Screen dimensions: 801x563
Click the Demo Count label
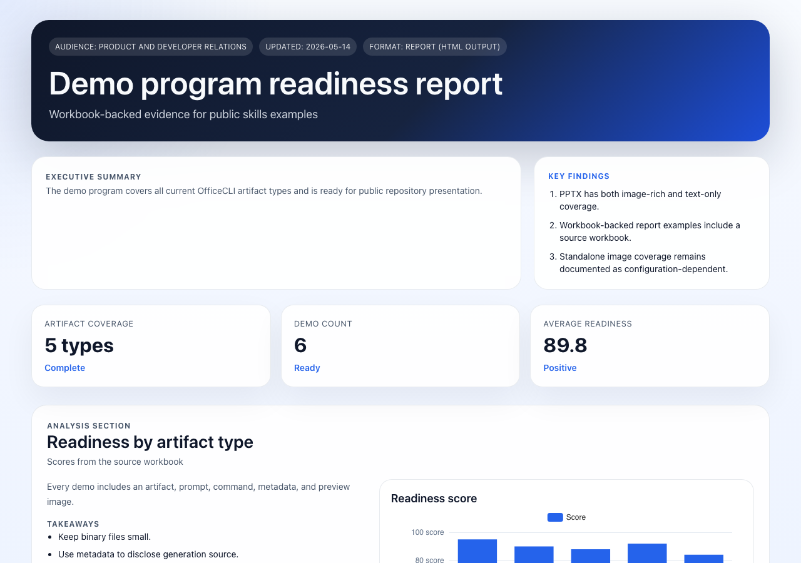pyautogui.click(x=323, y=324)
